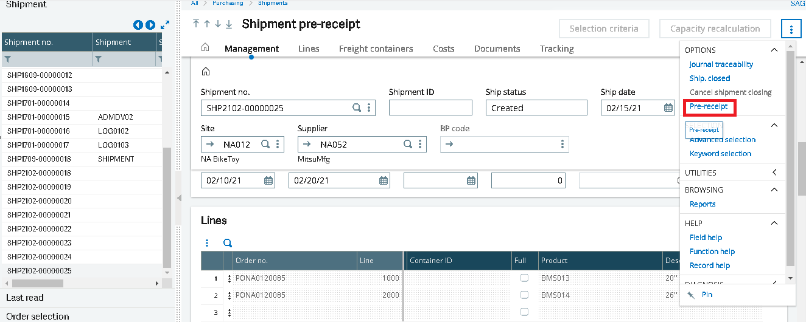Open the Documents tab
Screen dimensions: 806x322
[x=497, y=49]
